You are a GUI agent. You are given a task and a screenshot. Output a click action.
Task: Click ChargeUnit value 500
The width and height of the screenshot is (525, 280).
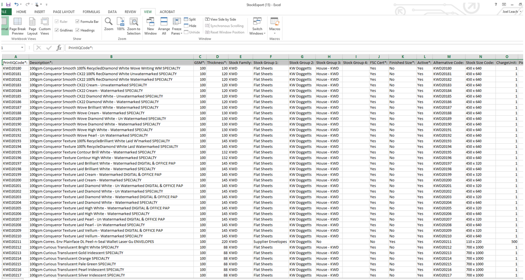point(507,242)
